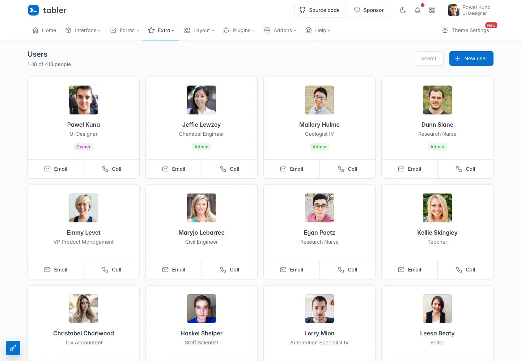The image size is (521, 361).
Task: Click Dunn Slane's avatar photo
Action: pos(437,100)
